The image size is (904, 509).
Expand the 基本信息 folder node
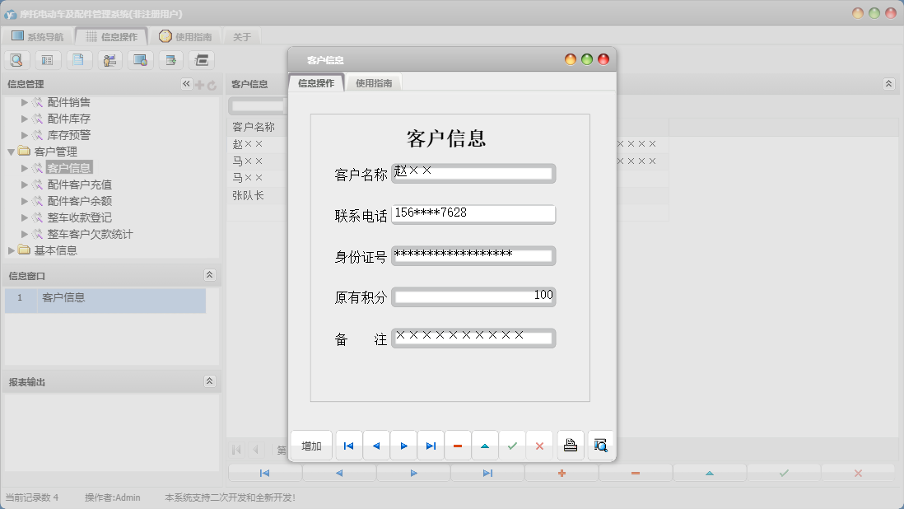(12, 250)
